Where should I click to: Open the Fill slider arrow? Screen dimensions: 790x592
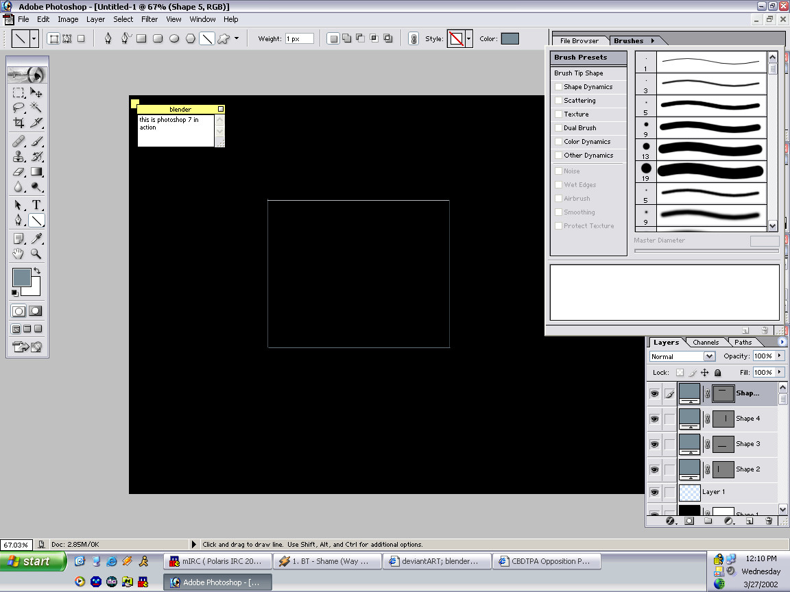pyautogui.click(x=780, y=373)
